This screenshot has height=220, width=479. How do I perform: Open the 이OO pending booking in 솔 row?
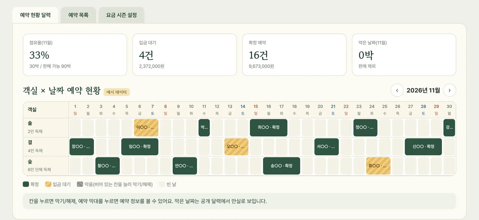(146, 128)
